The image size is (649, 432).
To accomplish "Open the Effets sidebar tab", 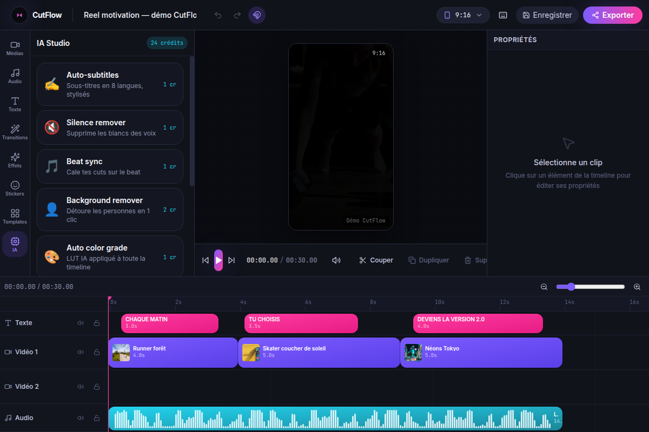I will 15,160.
